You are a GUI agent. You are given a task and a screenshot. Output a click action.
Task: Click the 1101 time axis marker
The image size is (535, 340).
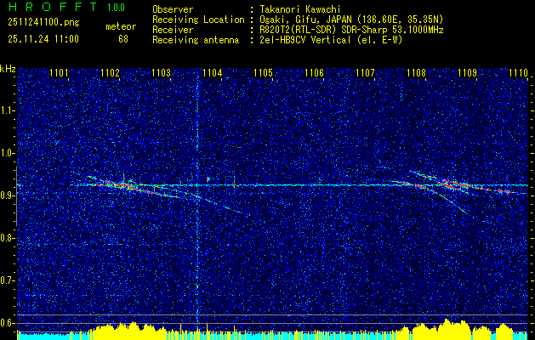click(x=59, y=72)
